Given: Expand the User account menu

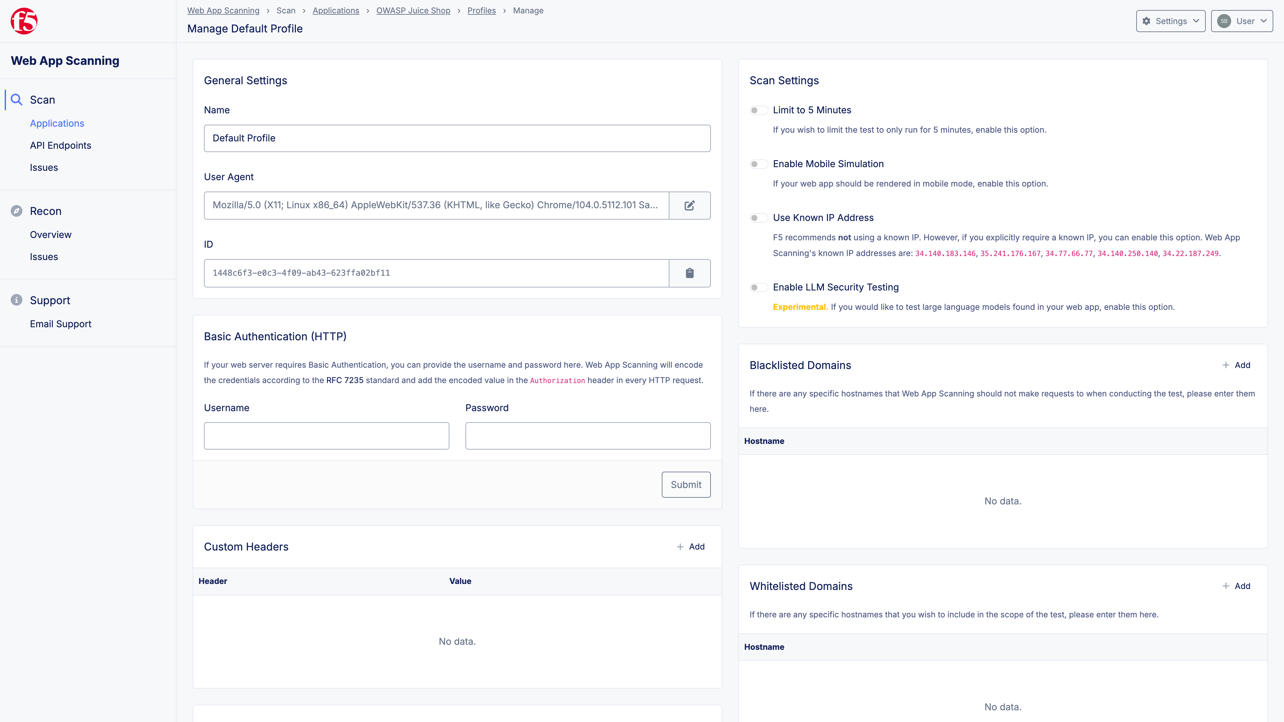Looking at the screenshot, I should coord(1242,21).
